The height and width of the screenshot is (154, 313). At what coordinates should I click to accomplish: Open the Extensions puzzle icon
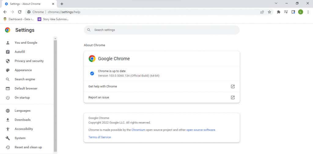[x=278, y=12]
